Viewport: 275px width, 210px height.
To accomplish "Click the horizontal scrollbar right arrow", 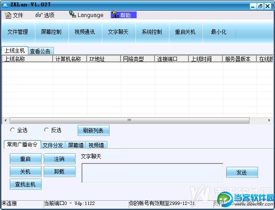I will coord(269,120).
